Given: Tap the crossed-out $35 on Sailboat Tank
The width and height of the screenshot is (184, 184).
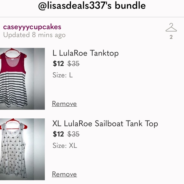Looking at the screenshot, I should point(73,134).
